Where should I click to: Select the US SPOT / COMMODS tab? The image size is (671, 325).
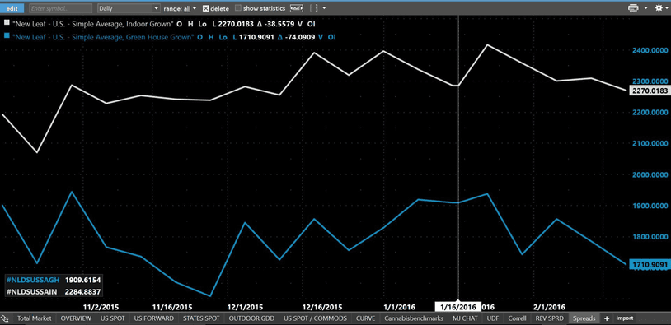(x=316, y=318)
